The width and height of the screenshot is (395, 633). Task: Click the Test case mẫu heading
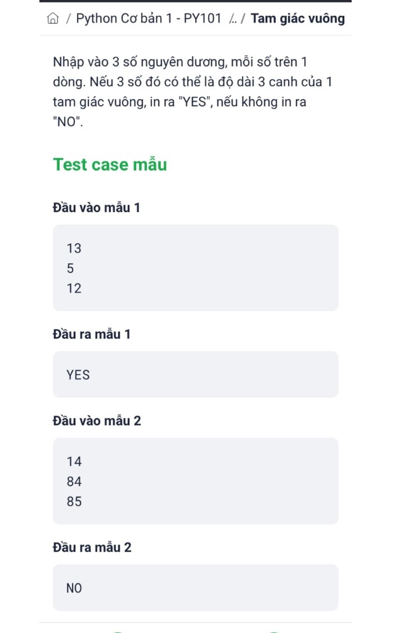(110, 164)
